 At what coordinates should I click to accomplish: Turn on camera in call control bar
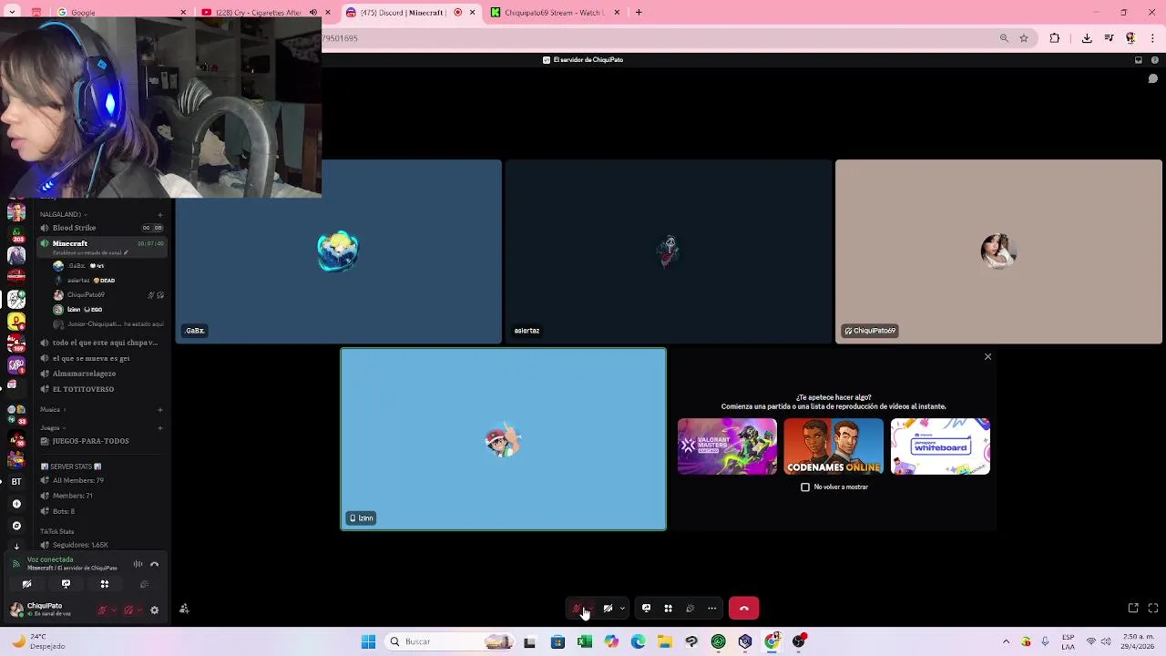coord(608,609)
